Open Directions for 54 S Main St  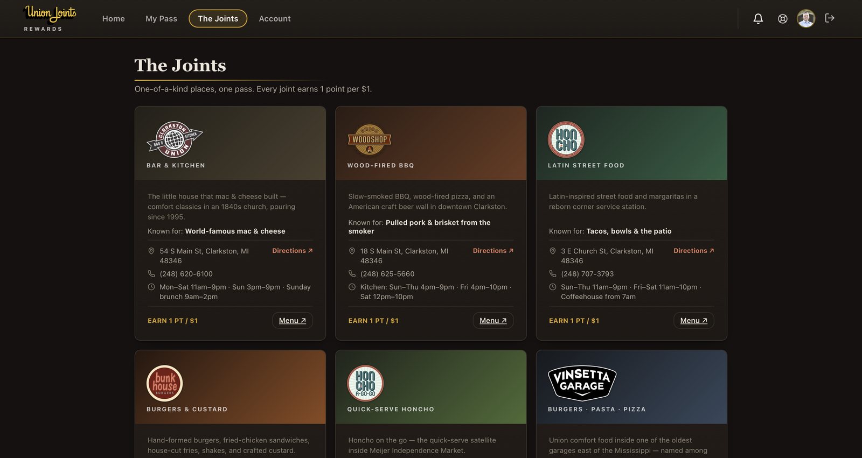click(x=293, y=251)
